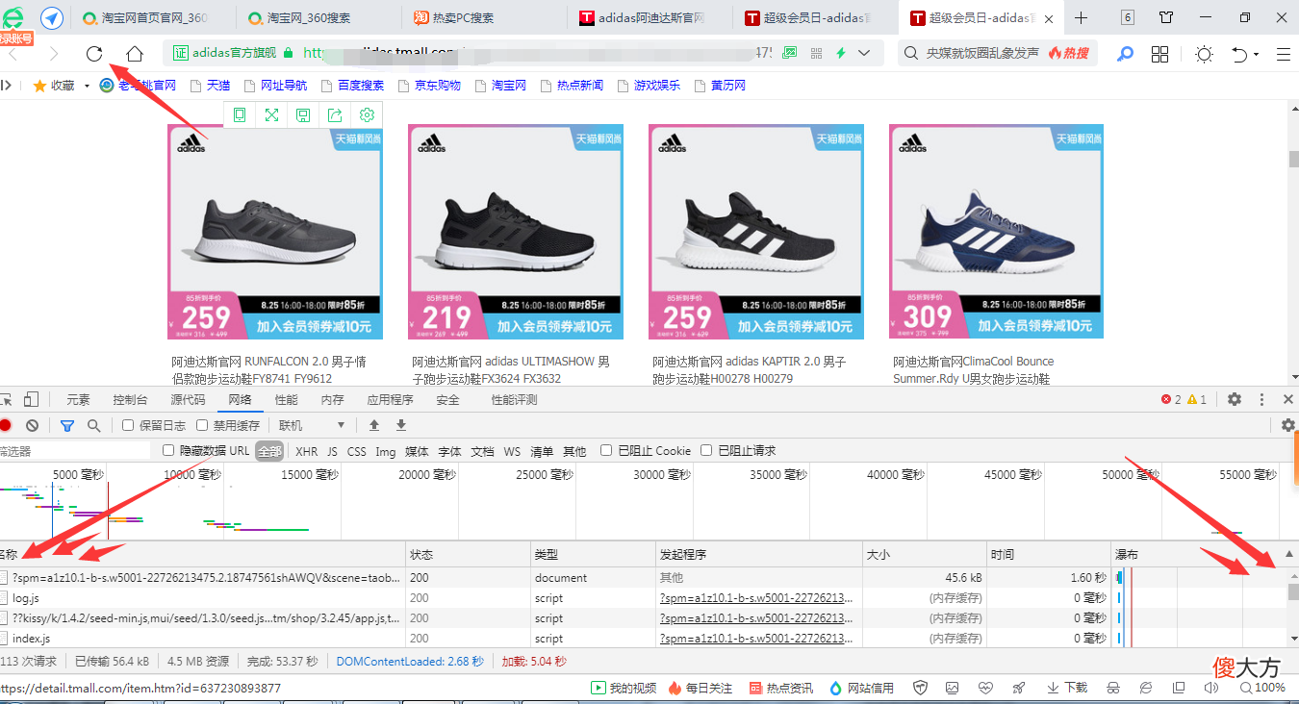This screenshot has height=704, width=1299.
Task: Filter requests by JS type
Action: pos(332,451)
